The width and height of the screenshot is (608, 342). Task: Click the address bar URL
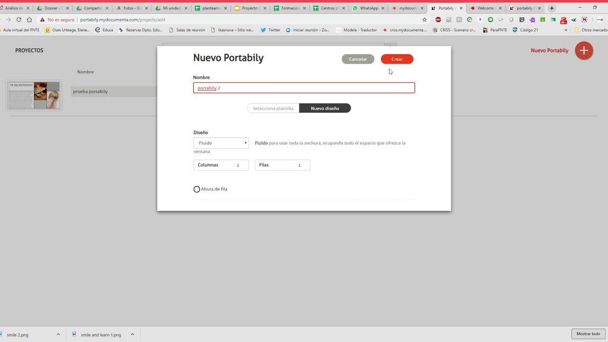click(123, 20)
